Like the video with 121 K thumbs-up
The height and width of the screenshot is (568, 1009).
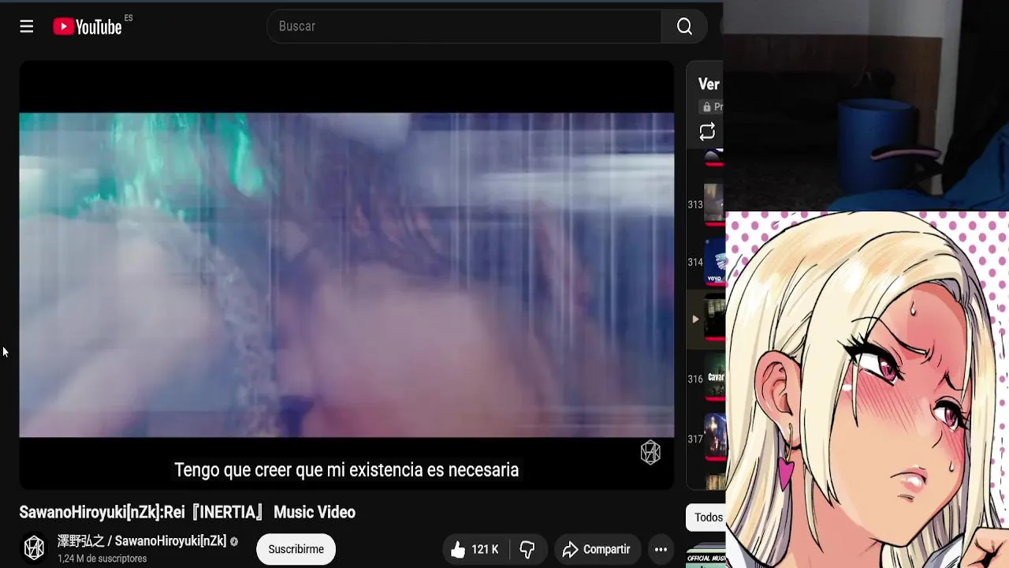coord(475,549)
